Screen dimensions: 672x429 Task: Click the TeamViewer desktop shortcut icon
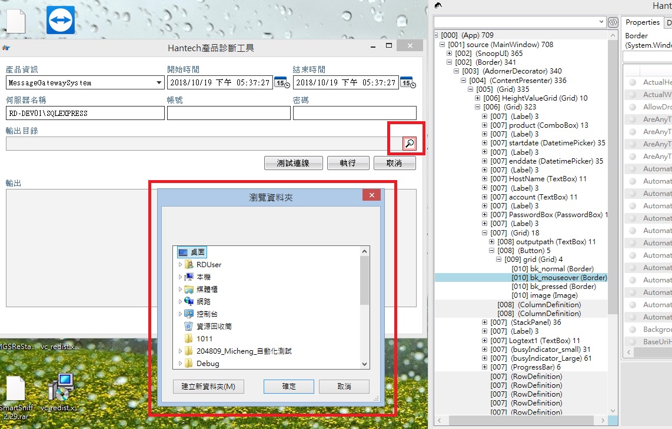tap(61, 20)
